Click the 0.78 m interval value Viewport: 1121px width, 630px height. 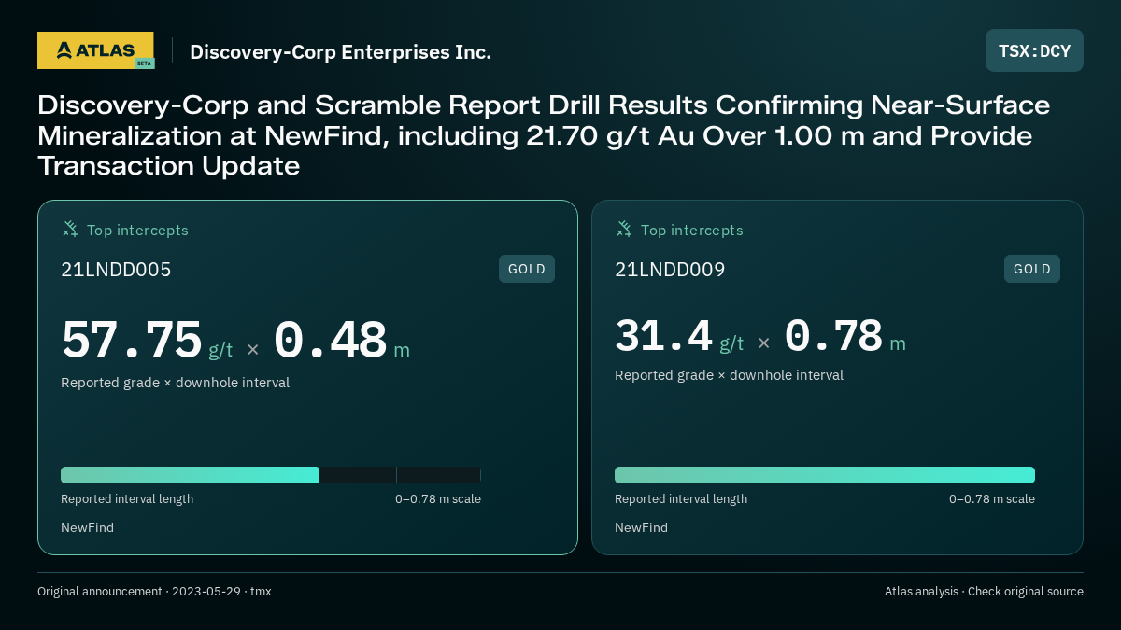coord(844,336)
